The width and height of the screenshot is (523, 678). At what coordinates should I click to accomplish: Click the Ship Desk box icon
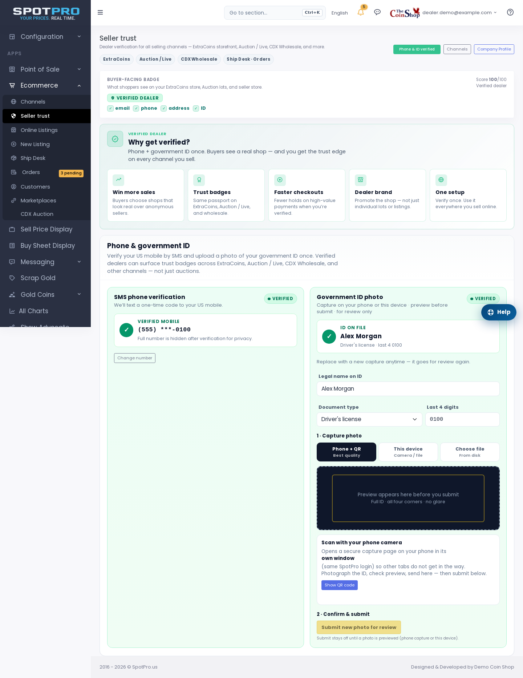pyautogui.click(x=13, y=158)
